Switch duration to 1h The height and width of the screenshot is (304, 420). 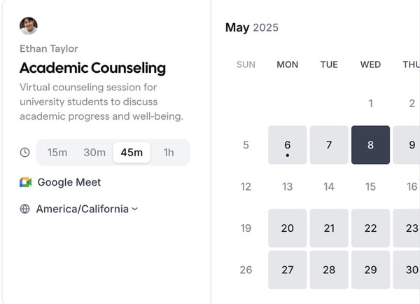[x=169, y=152]
